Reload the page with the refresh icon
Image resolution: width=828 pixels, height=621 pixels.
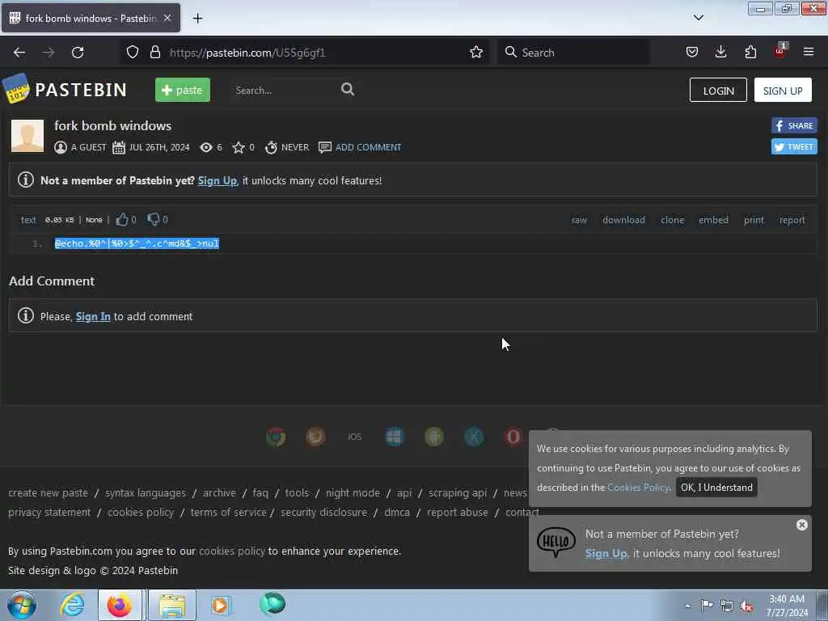pos(78,53)
